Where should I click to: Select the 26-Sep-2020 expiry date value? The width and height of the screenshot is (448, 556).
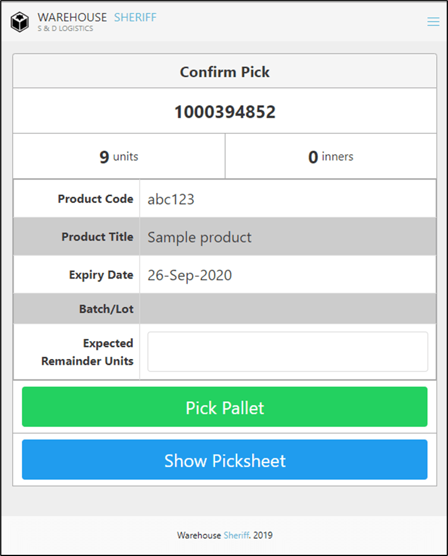point(190,276)
